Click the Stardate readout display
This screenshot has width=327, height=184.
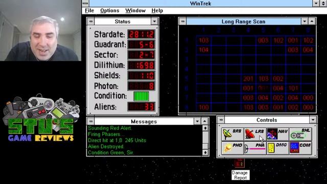click(142, 34)
